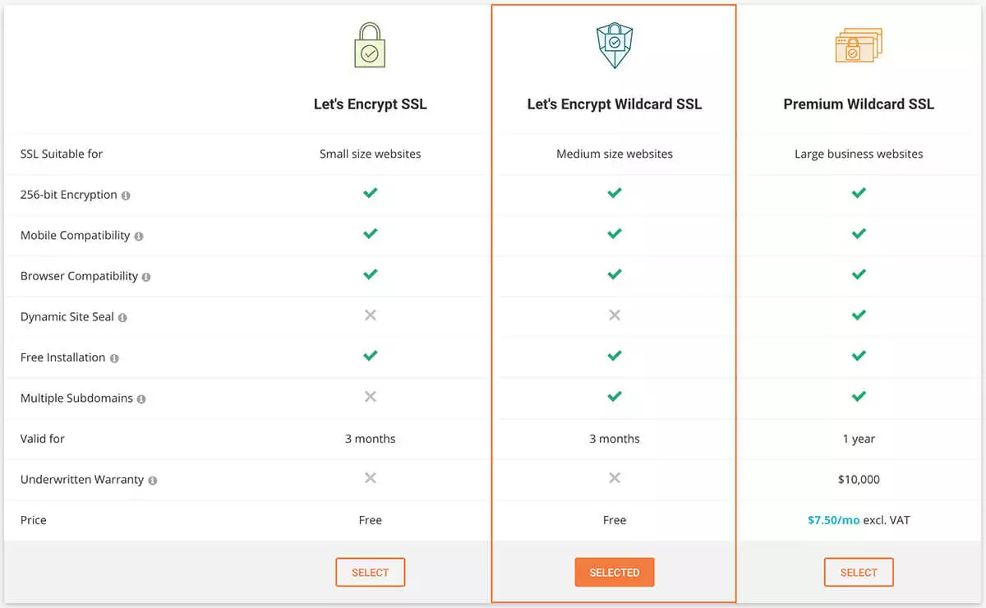The height and width of the screenshot is (608, 986).
Task: Select the shield icon above Let's Encrypt Wildcard SSL
Action: (x=614, y=45)
